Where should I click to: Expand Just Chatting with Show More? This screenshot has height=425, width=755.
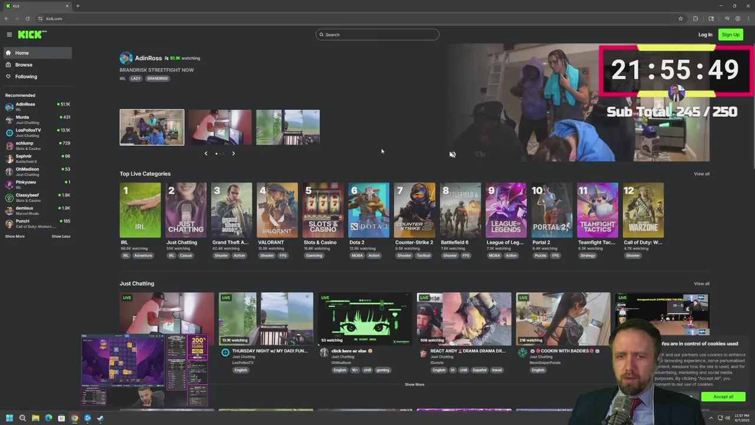click(x=414, y=385)
